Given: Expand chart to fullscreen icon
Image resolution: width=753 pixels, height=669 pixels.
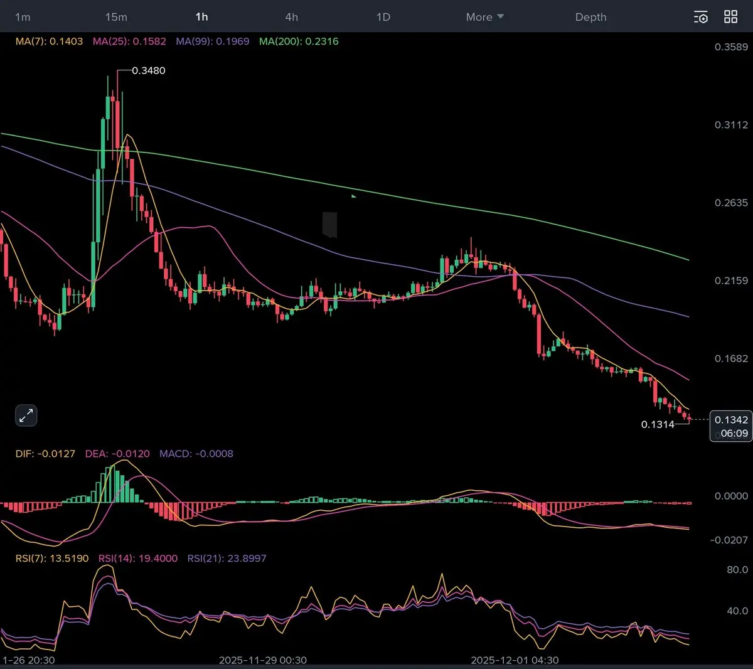Looking at the screenshot, I should (26, 415).
